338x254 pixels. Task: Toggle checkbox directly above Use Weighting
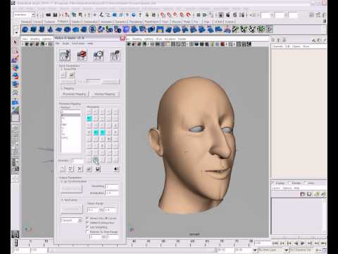point(87,222)
